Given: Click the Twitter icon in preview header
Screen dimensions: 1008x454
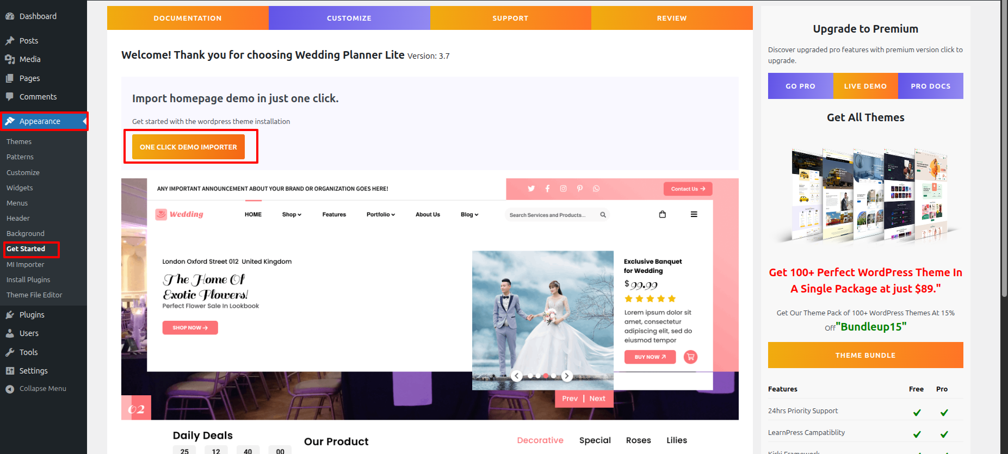Looking at the screenshot, I should (531, 189).
